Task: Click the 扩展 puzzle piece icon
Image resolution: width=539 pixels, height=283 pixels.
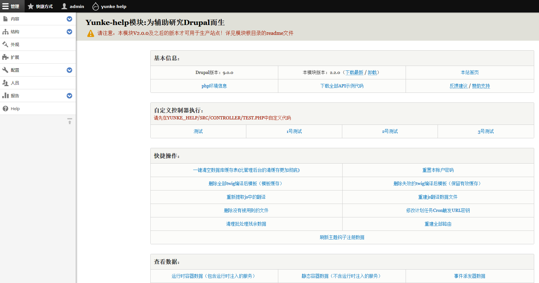Action: [5, 57]
